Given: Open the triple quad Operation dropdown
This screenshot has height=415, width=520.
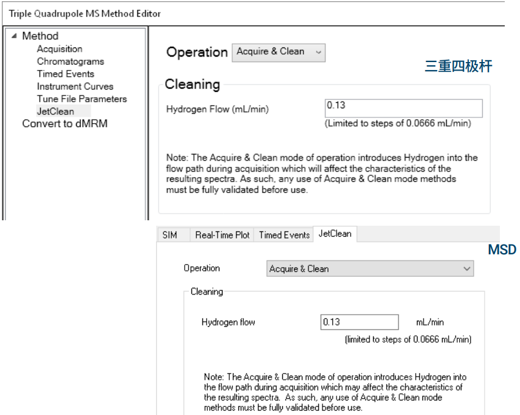Looking at the screenshot, I should tap(279, 52).
